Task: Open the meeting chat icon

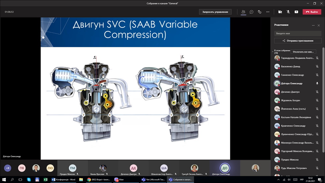Action: (x=251, y=12)
